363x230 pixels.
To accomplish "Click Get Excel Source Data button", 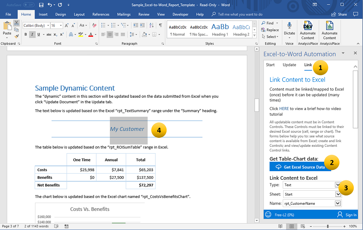I will [x=300, y=167].
